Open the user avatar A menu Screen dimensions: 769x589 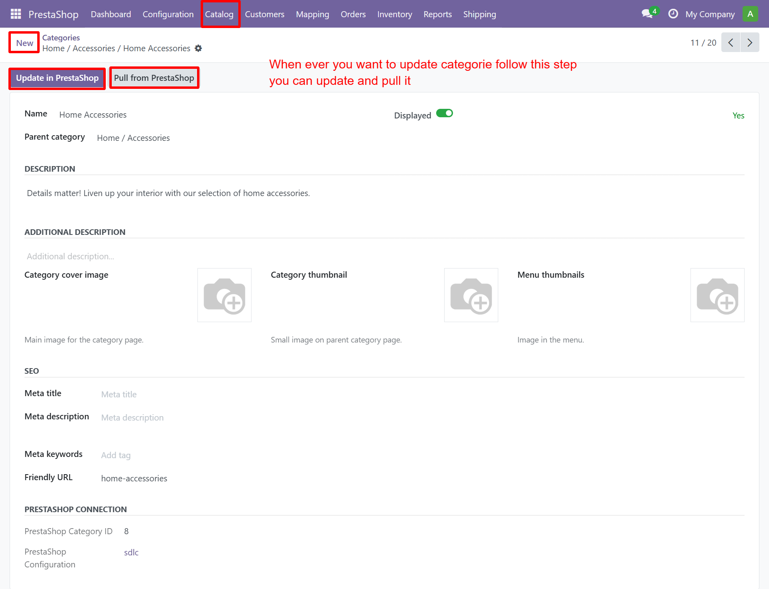(x=750, y=14)
